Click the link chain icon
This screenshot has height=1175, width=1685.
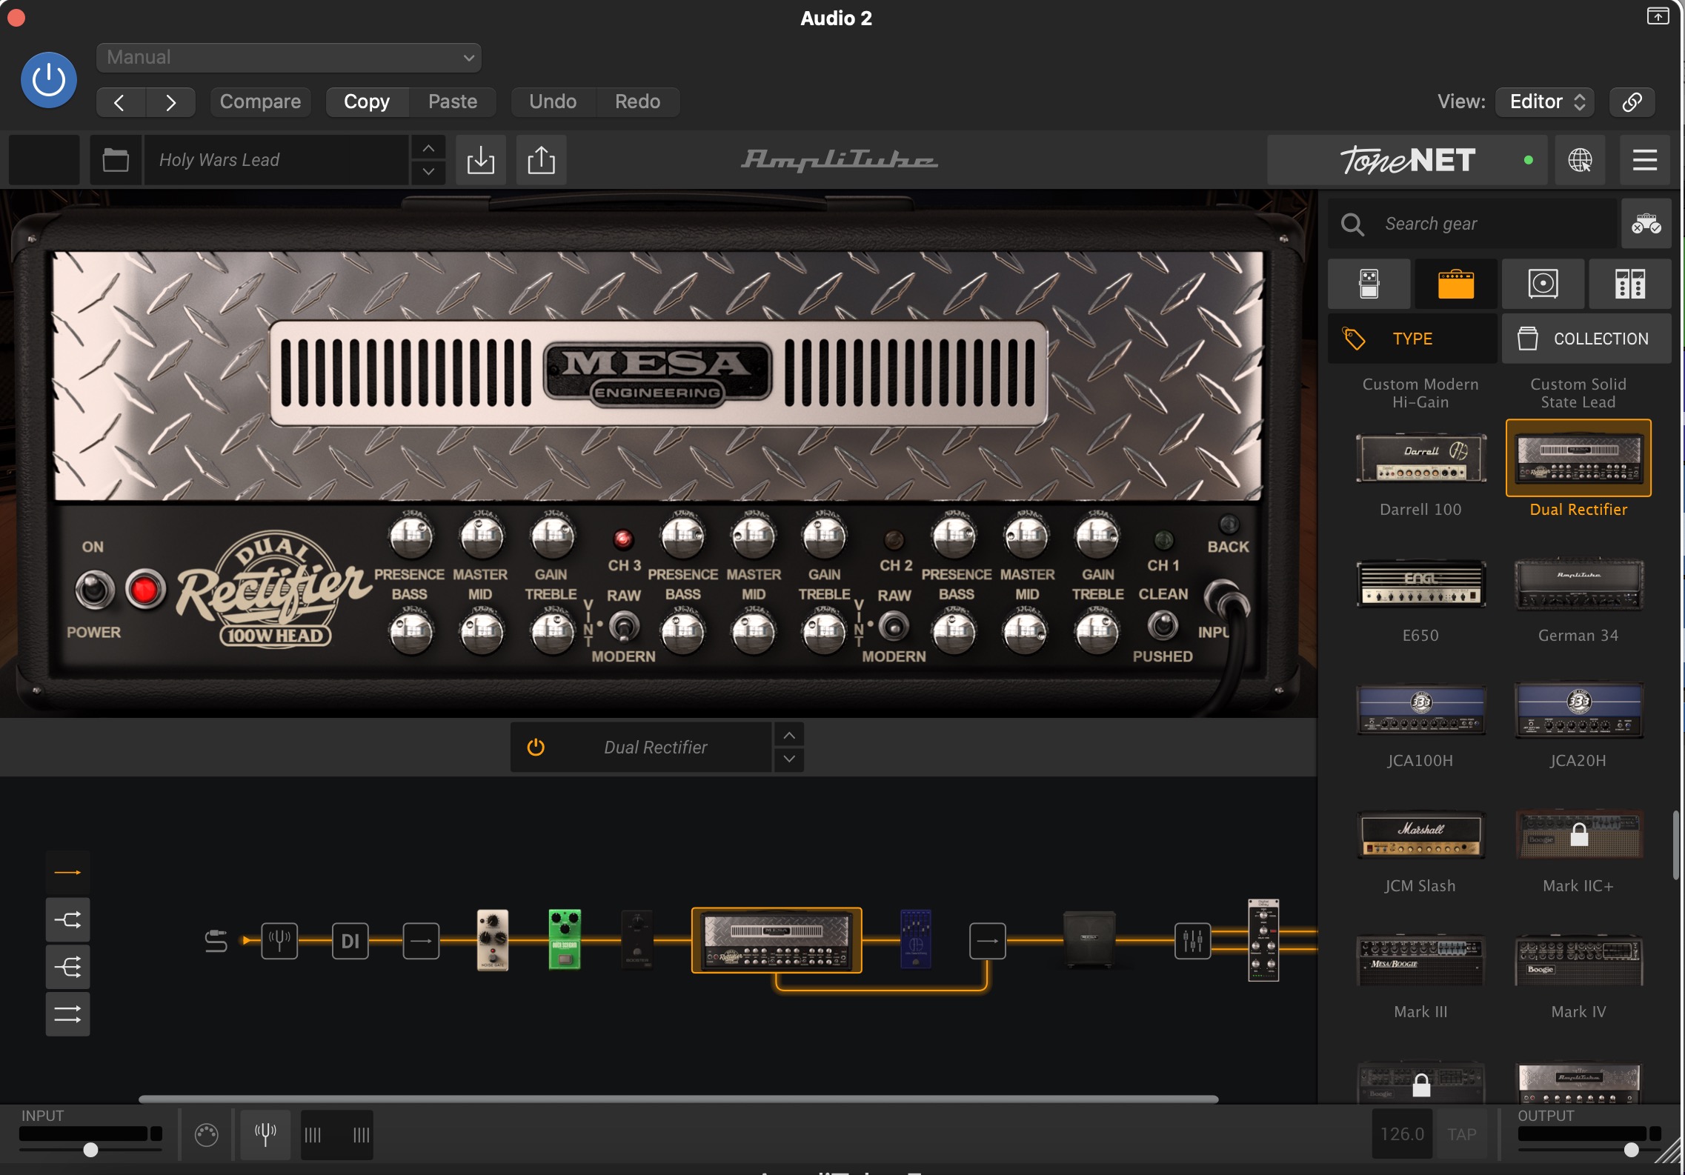[x=1632, y=101]
